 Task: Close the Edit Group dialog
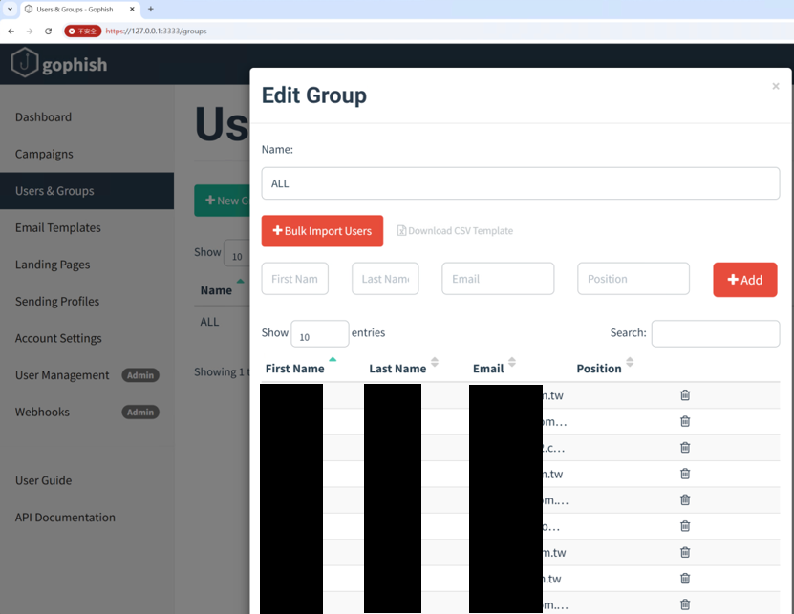[775, 86]
